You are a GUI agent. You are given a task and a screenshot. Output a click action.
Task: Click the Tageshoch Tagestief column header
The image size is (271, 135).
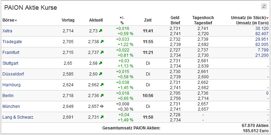[203, 20]
